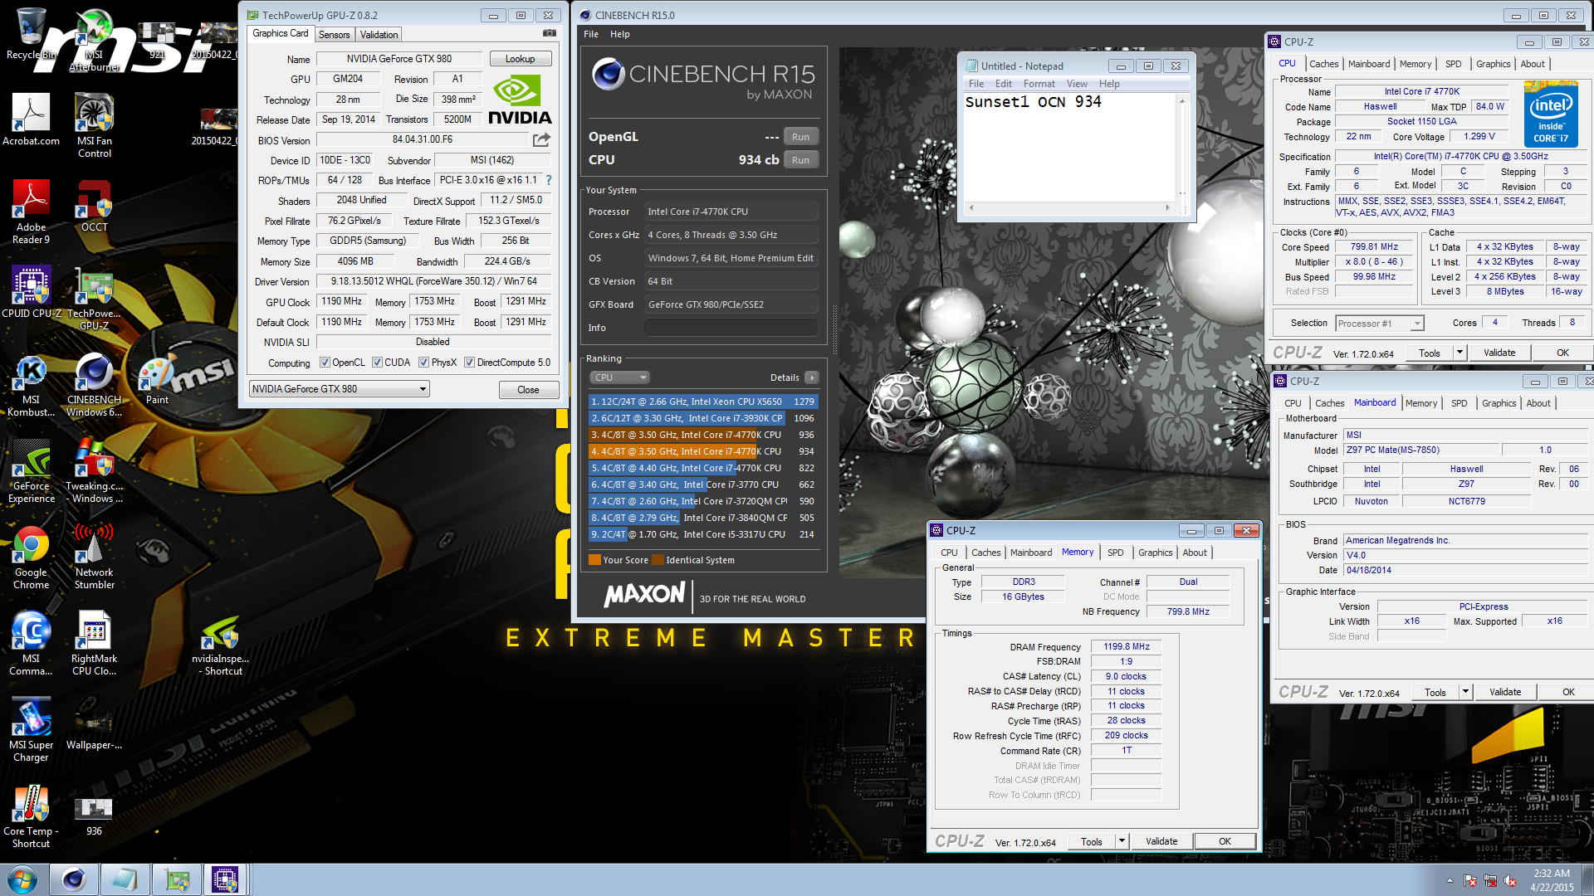Open MSI Fan Control icon

click(94, 126)
